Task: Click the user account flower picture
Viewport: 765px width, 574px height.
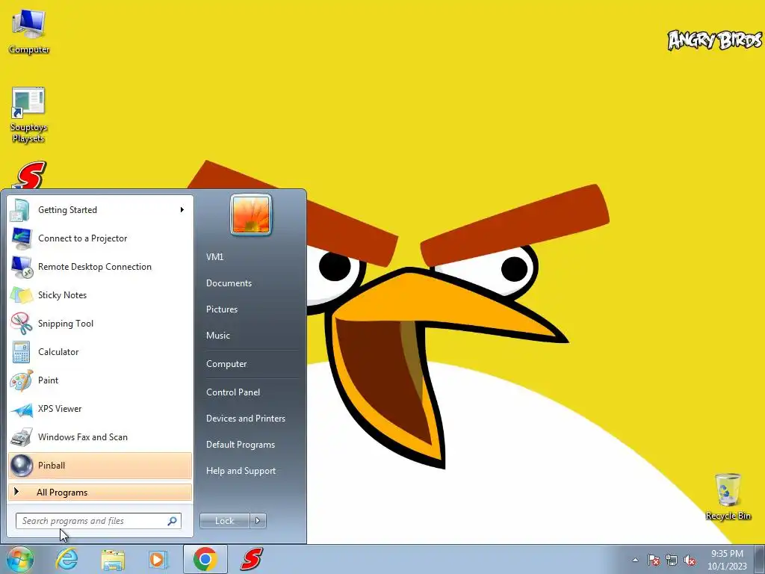Action: [x=251, y=215]
